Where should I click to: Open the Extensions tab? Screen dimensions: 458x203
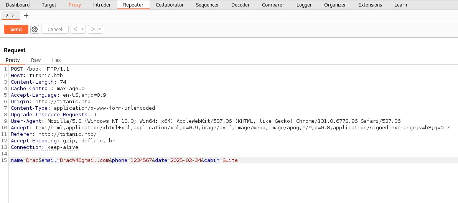coord(370,5)
